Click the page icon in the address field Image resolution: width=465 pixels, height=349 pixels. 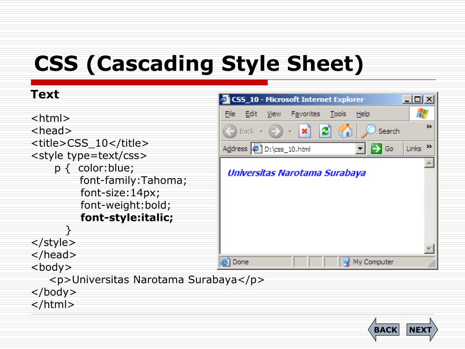click(x=257, y=149)
